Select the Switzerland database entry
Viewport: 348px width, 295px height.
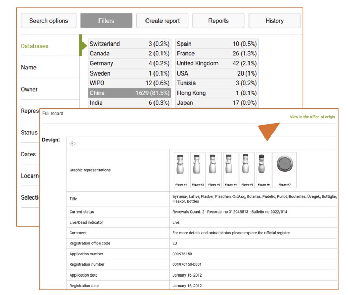coord(129,44)
